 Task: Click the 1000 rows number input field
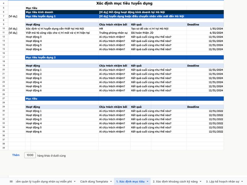click(x=30, y=155)
